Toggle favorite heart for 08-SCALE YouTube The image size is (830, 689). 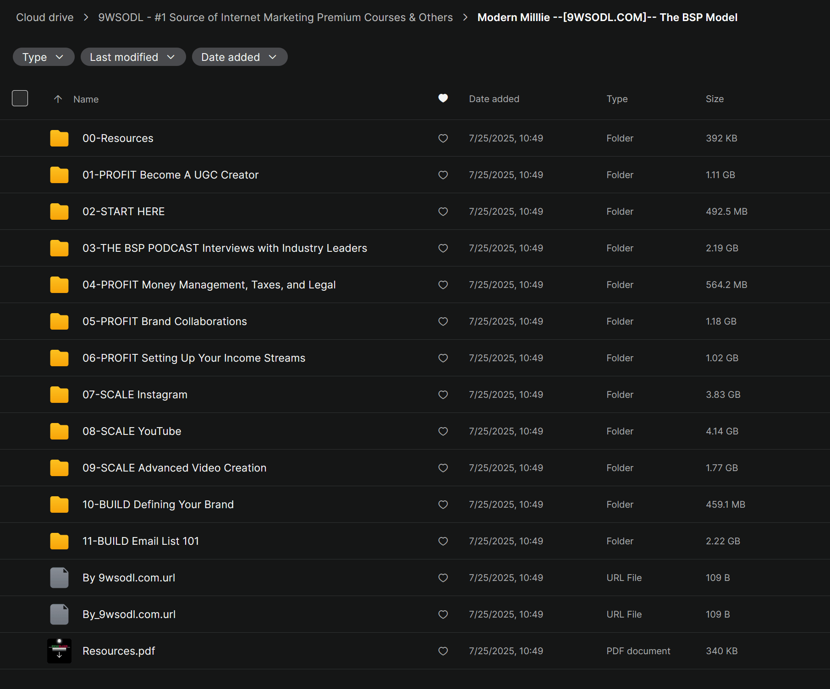point(443,431)
